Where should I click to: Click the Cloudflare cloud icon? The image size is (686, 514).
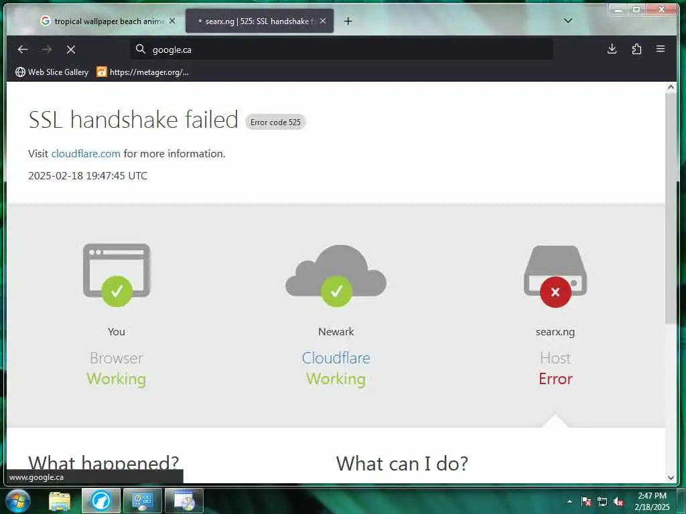tap(336, 275)
